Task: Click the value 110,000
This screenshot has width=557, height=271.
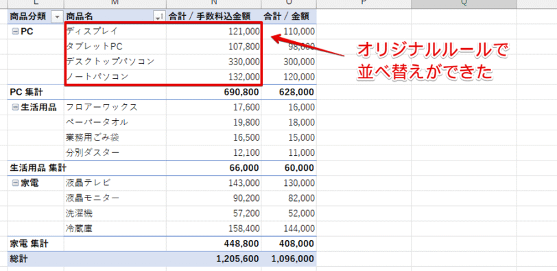Action: (299, 32)
